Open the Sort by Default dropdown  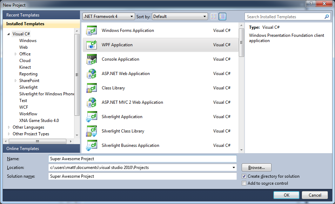[x=180, y=16]
